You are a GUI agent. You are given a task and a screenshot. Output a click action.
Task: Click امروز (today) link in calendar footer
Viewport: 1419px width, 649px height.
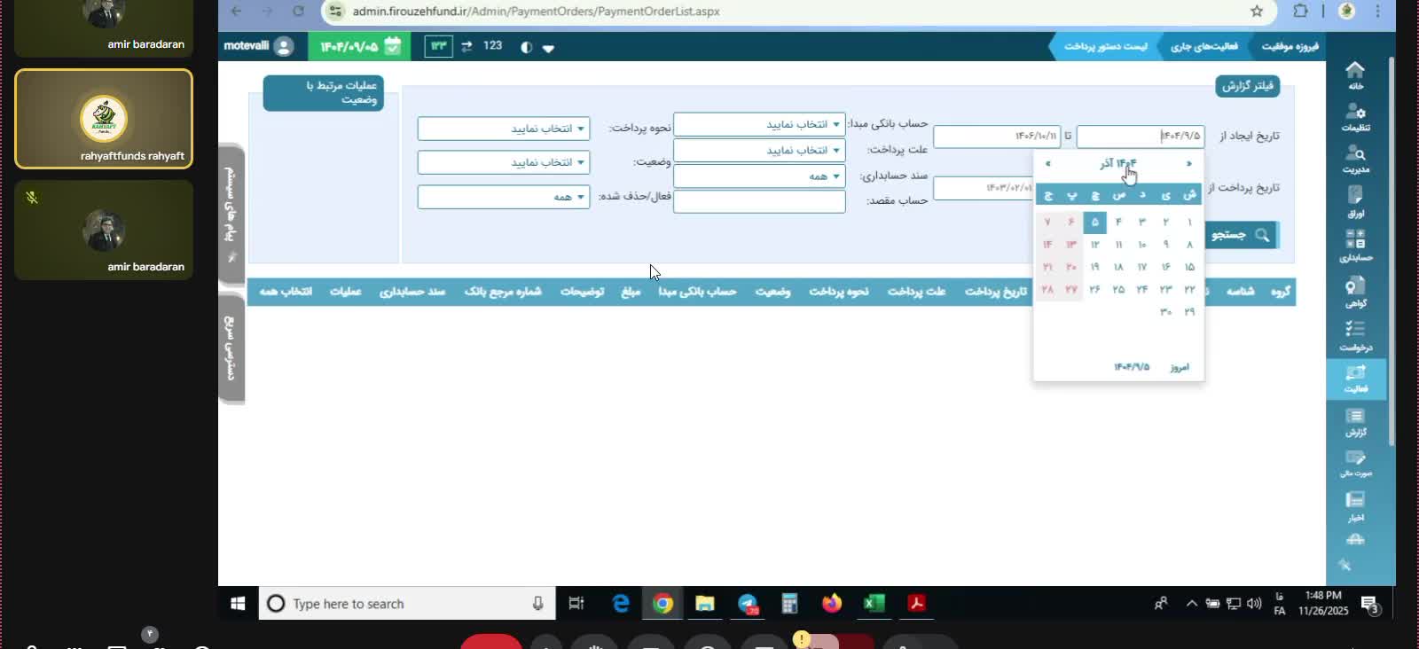point(1180,367)
